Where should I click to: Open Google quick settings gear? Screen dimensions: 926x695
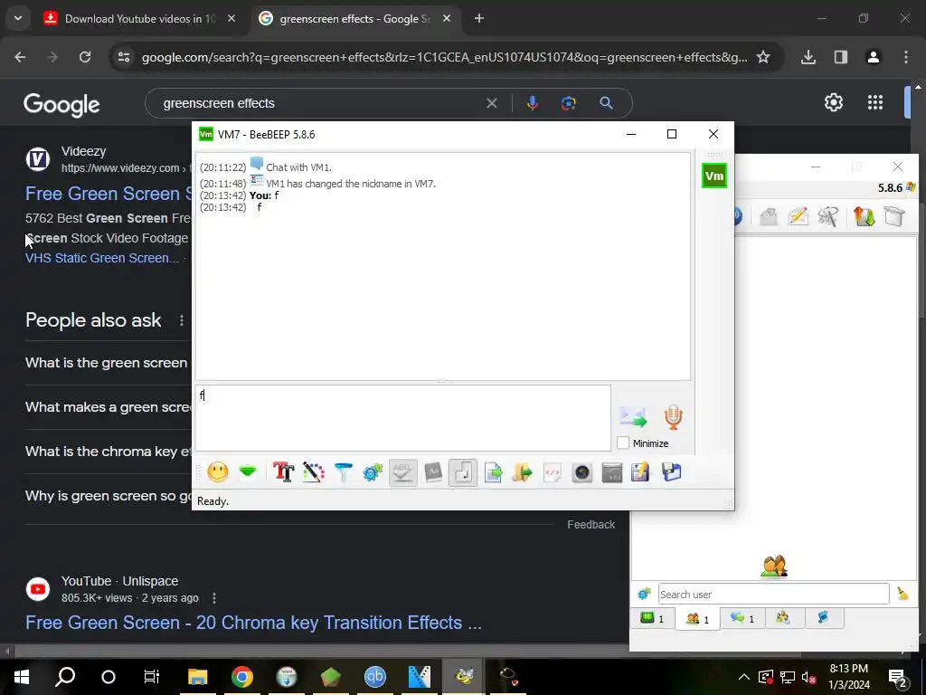tap(833, 103)
